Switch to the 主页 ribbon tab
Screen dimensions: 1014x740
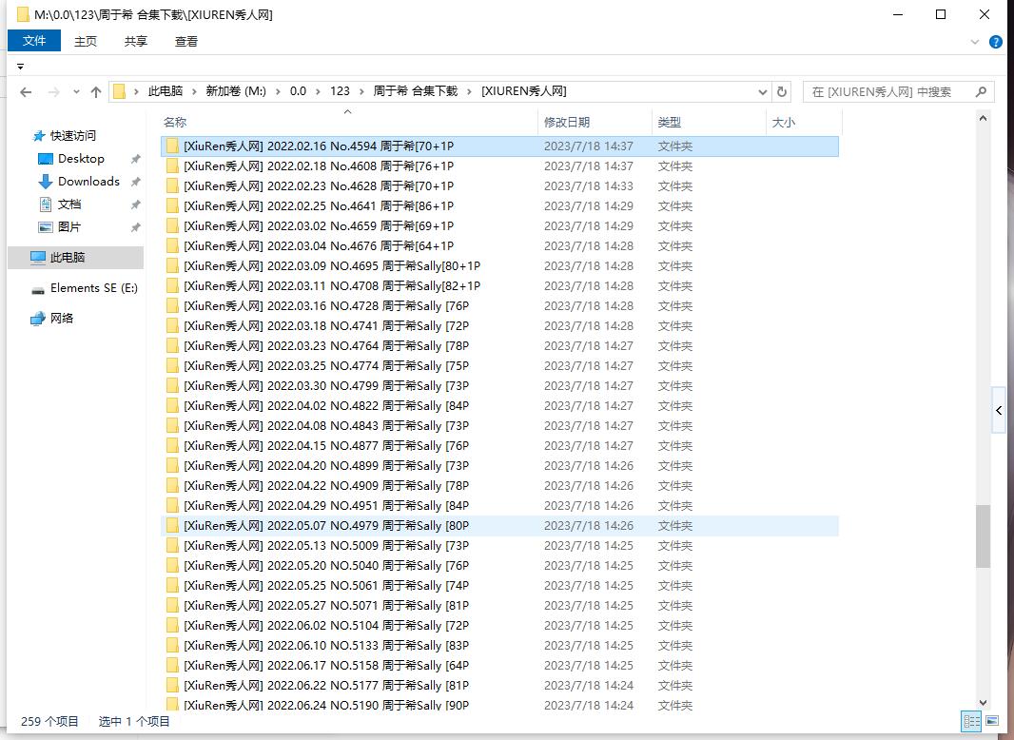(x=86, y=42)
